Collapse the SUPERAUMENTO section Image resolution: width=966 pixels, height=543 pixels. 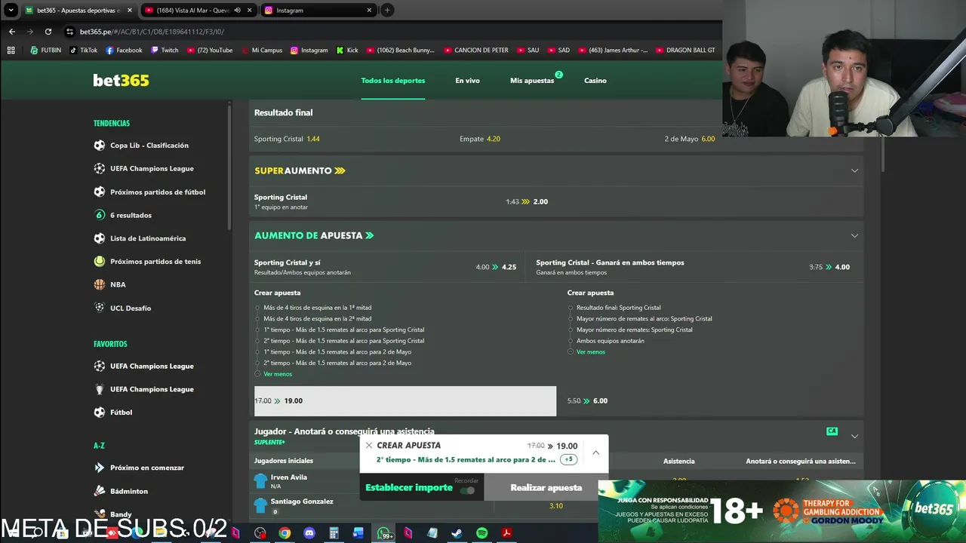(854, 170)
